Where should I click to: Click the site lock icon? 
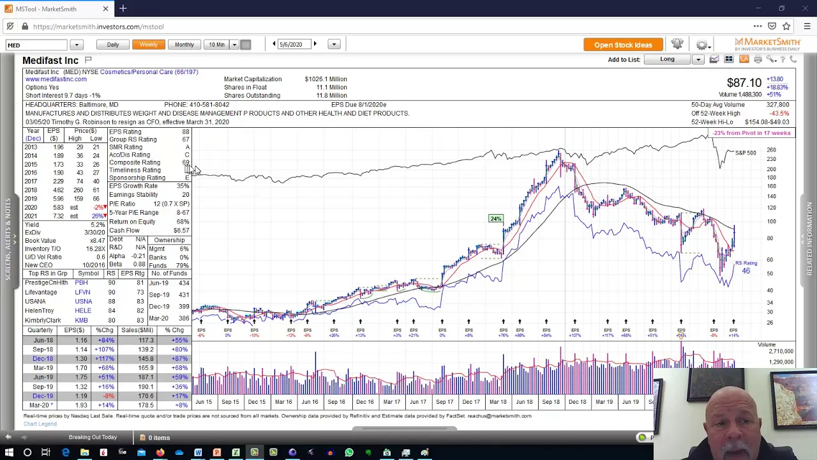[24, 27]
